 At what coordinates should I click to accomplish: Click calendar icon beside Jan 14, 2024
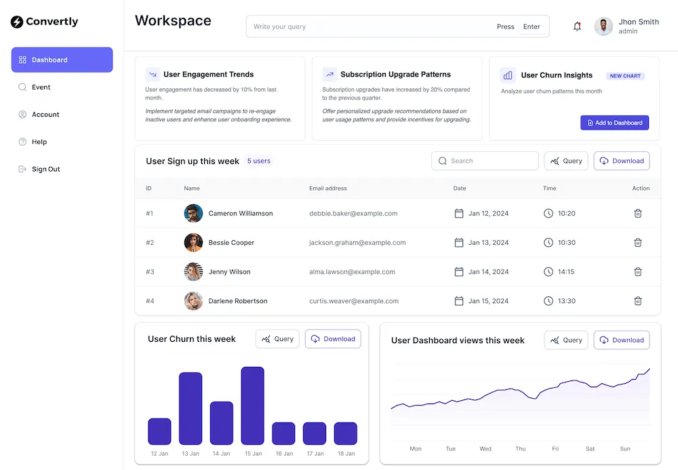459,271
